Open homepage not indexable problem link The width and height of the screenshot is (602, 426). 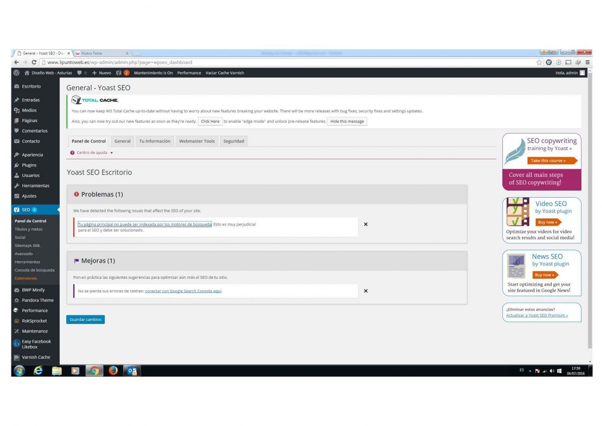144,224
